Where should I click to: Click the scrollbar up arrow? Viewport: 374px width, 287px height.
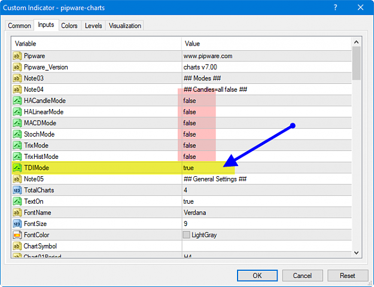click(x=357, y=43)
